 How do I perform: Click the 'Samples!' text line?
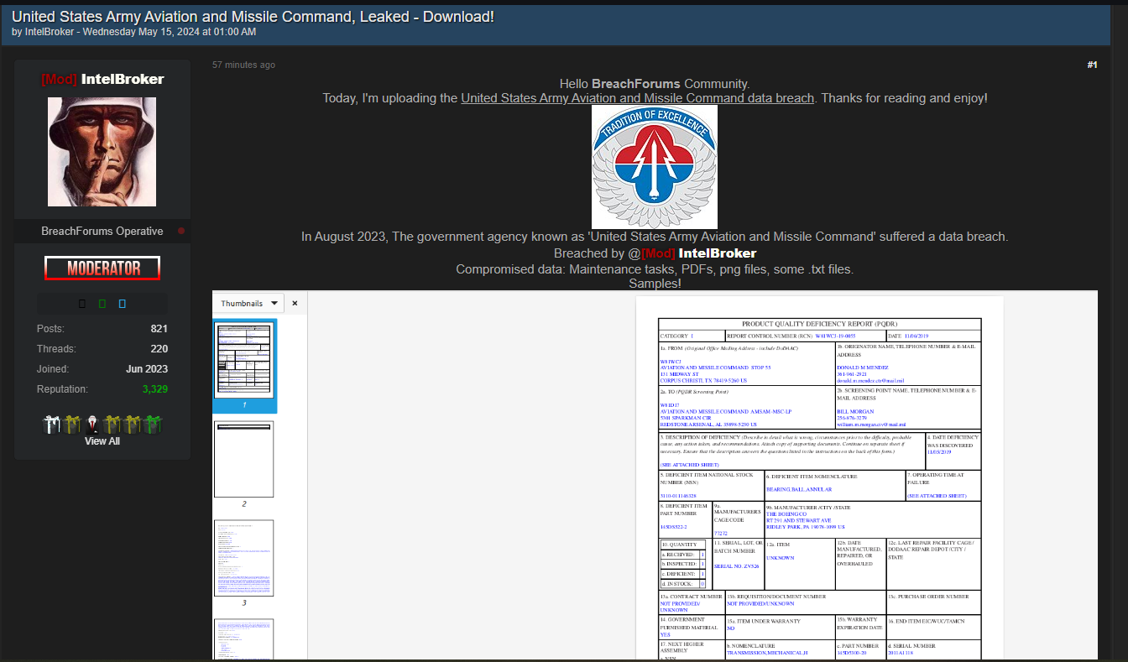coord(655,284)
